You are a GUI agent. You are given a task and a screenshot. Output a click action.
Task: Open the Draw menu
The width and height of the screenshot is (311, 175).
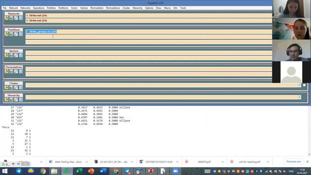(x=158, y=8)
